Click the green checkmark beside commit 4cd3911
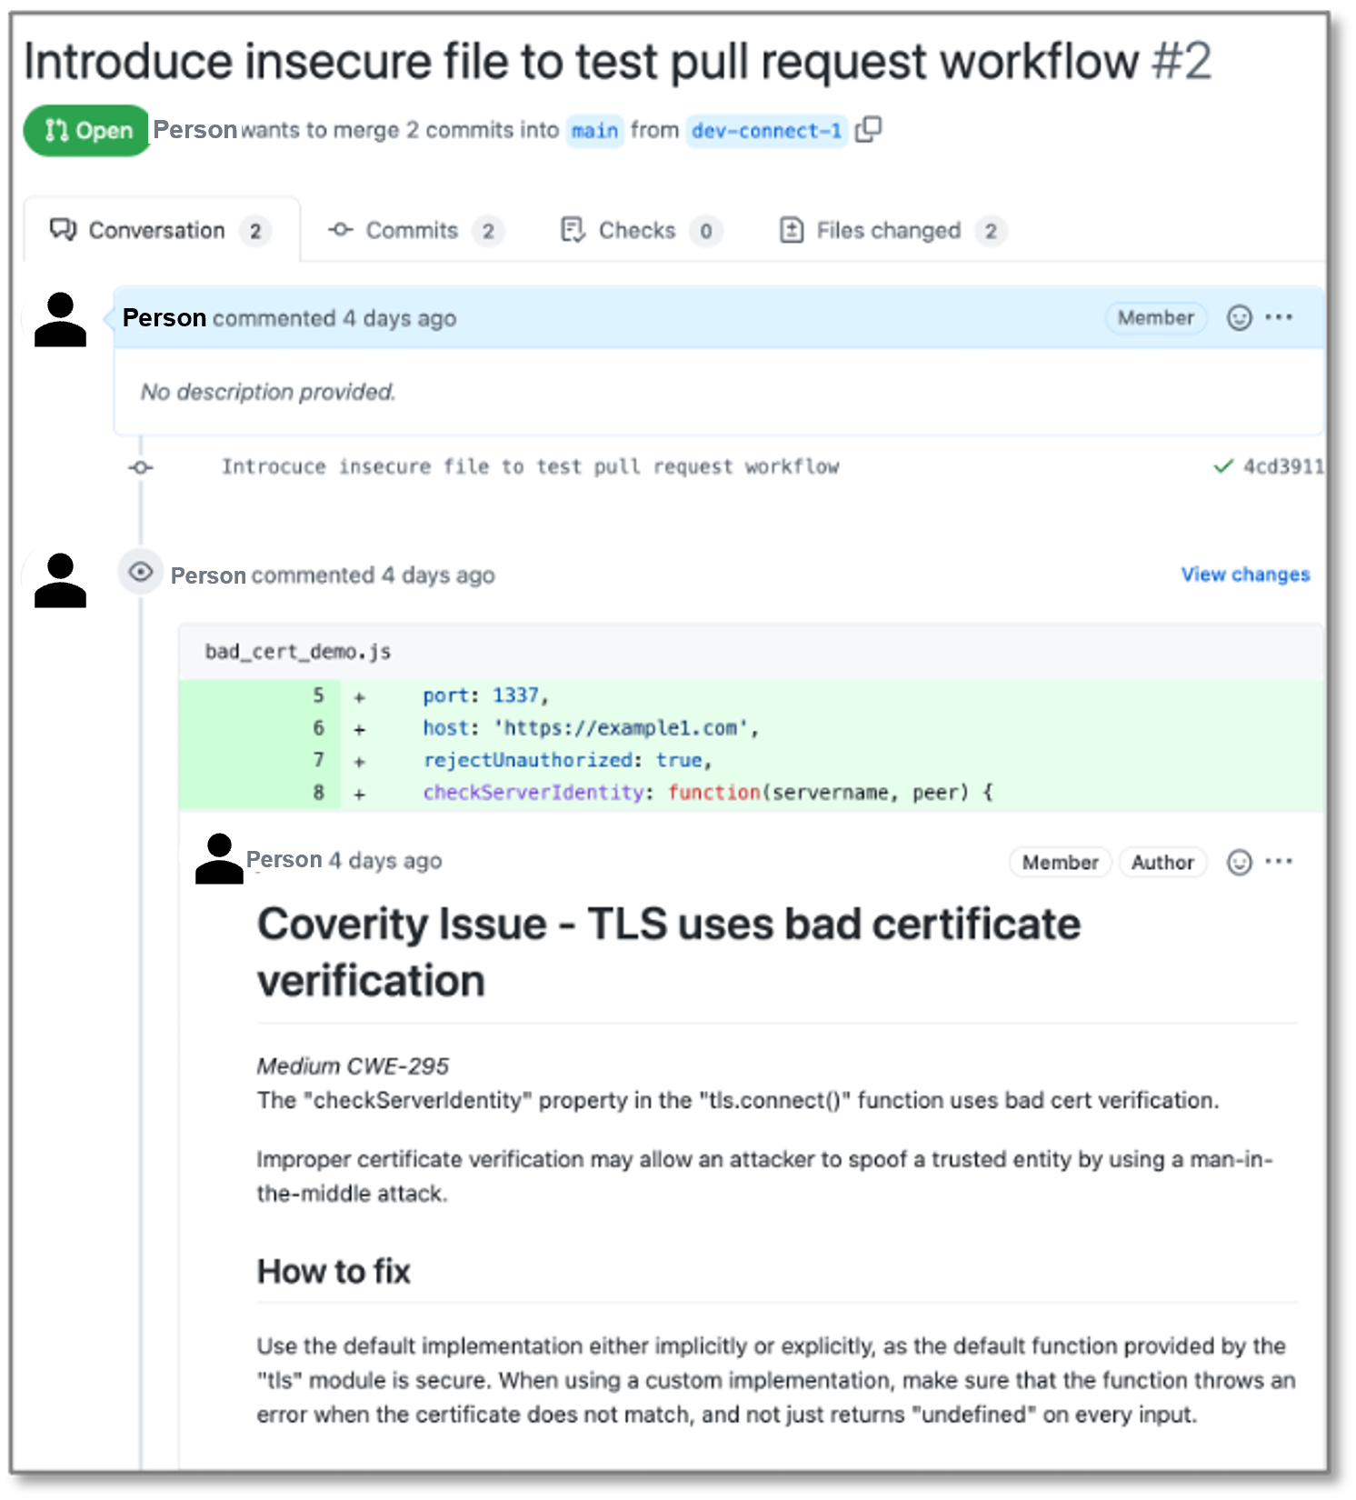Image resolution: width=1356 pixels, height=1500 pixels. (1221, 466)
